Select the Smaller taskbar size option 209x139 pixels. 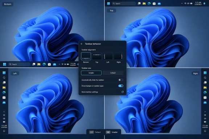[91, 73]
